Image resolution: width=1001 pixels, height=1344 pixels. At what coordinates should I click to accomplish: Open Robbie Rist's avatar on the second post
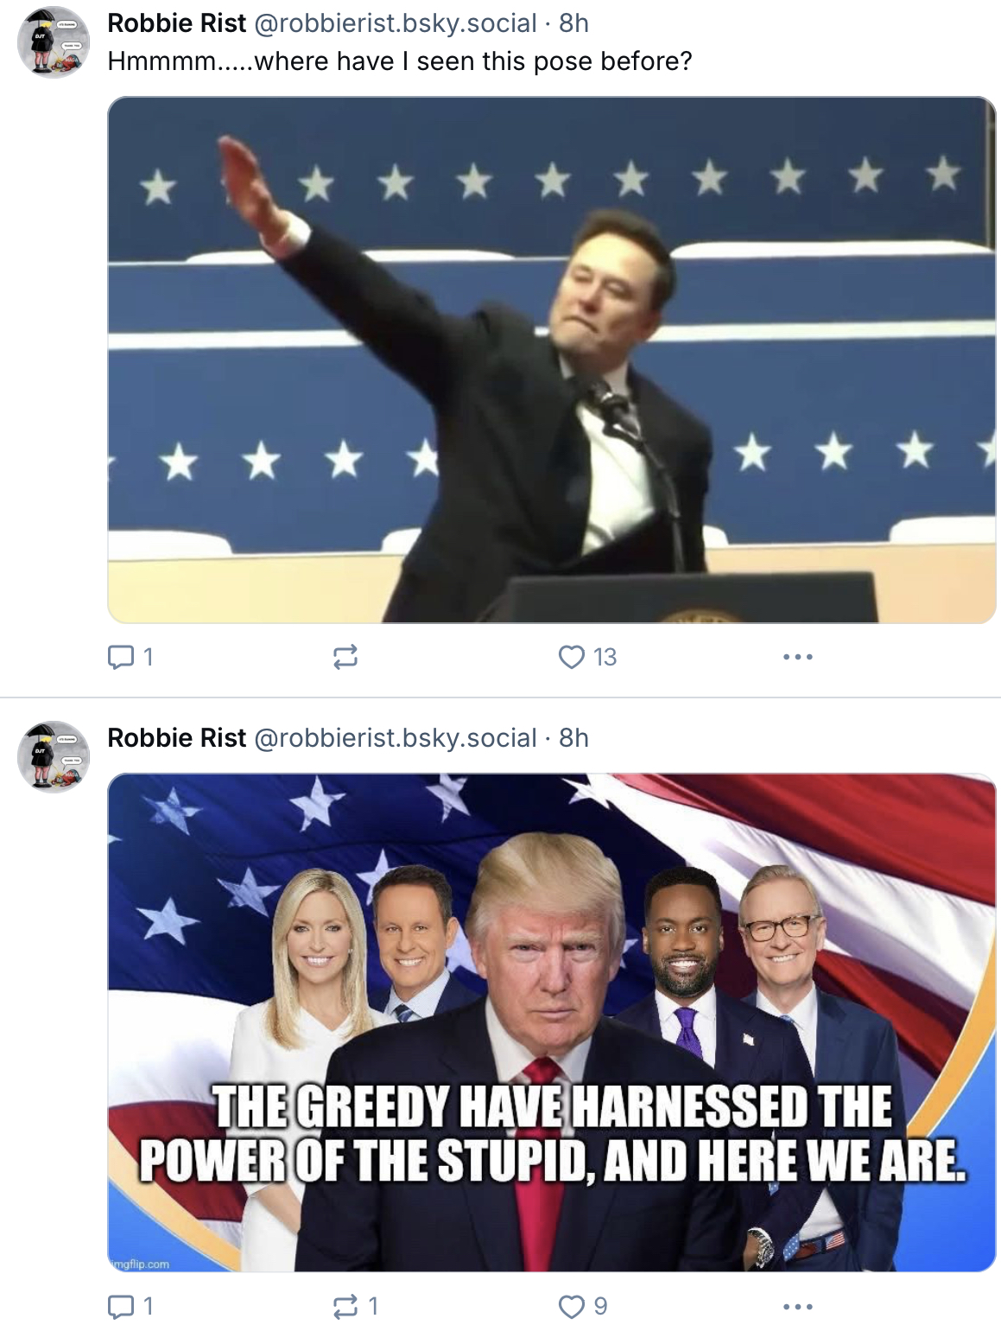(x=54, y=757)
